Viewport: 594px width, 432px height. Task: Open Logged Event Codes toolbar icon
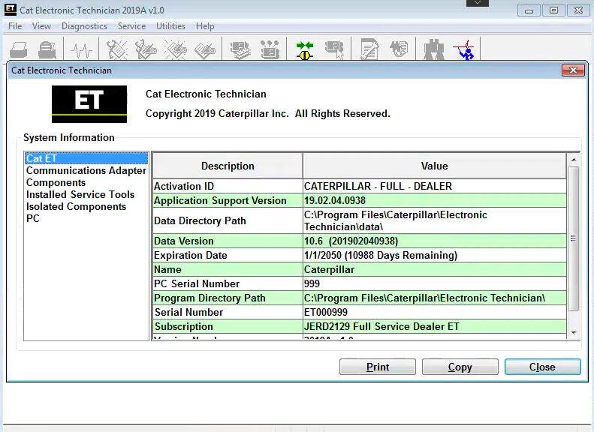(205, 49)
